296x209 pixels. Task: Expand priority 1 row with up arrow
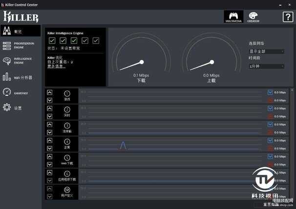pyautogui.click(x=49, y=92)
